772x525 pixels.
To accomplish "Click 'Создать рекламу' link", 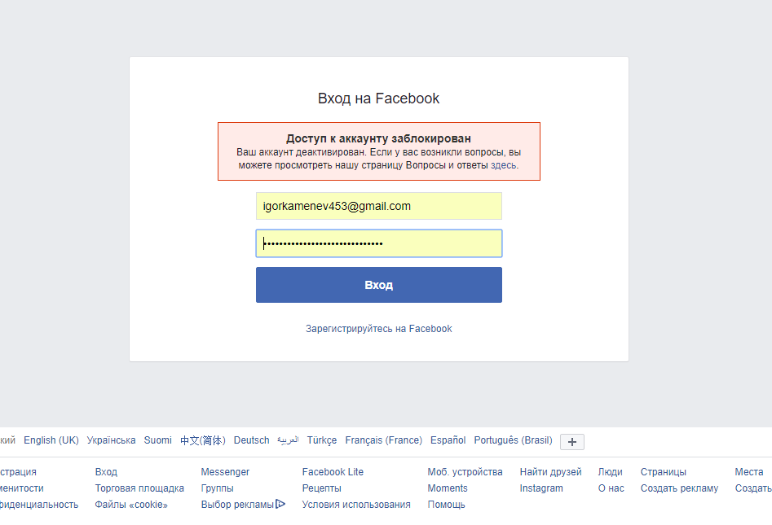I will pyautogui.click(x=679, y=488).
